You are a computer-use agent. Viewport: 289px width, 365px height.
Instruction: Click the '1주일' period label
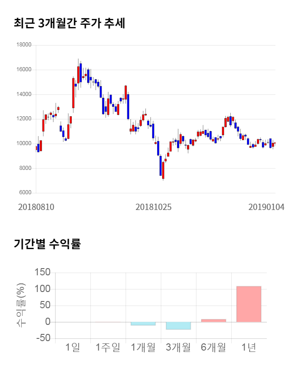click(x=108, y=347)
